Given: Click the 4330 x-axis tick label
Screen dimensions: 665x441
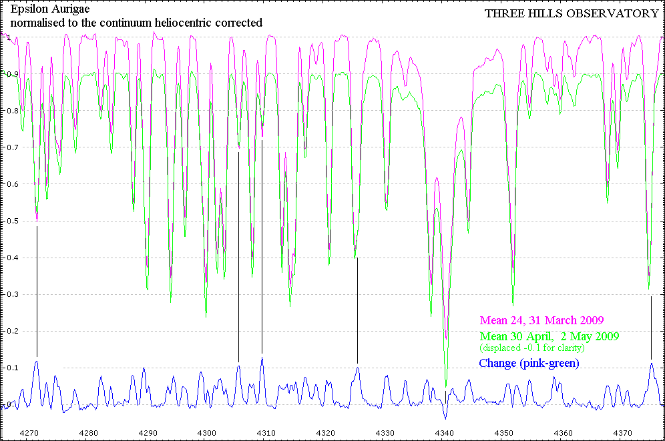Looking at the screenshot, I should tap(385, 433).
